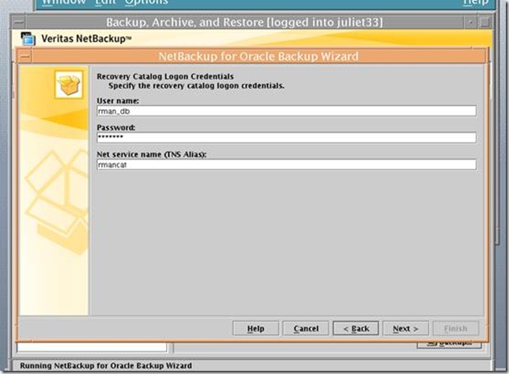Maximize the Backup, Archive, and Restore window
This screenshot has width=509, height=374.
(x=484, y=22)
